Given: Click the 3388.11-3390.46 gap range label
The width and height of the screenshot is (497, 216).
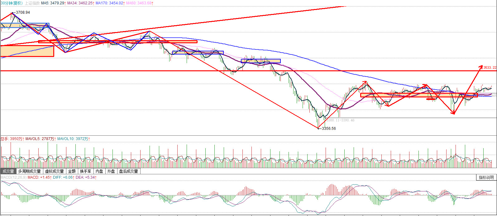Looking at the screenshot, I should coord(340,120).
